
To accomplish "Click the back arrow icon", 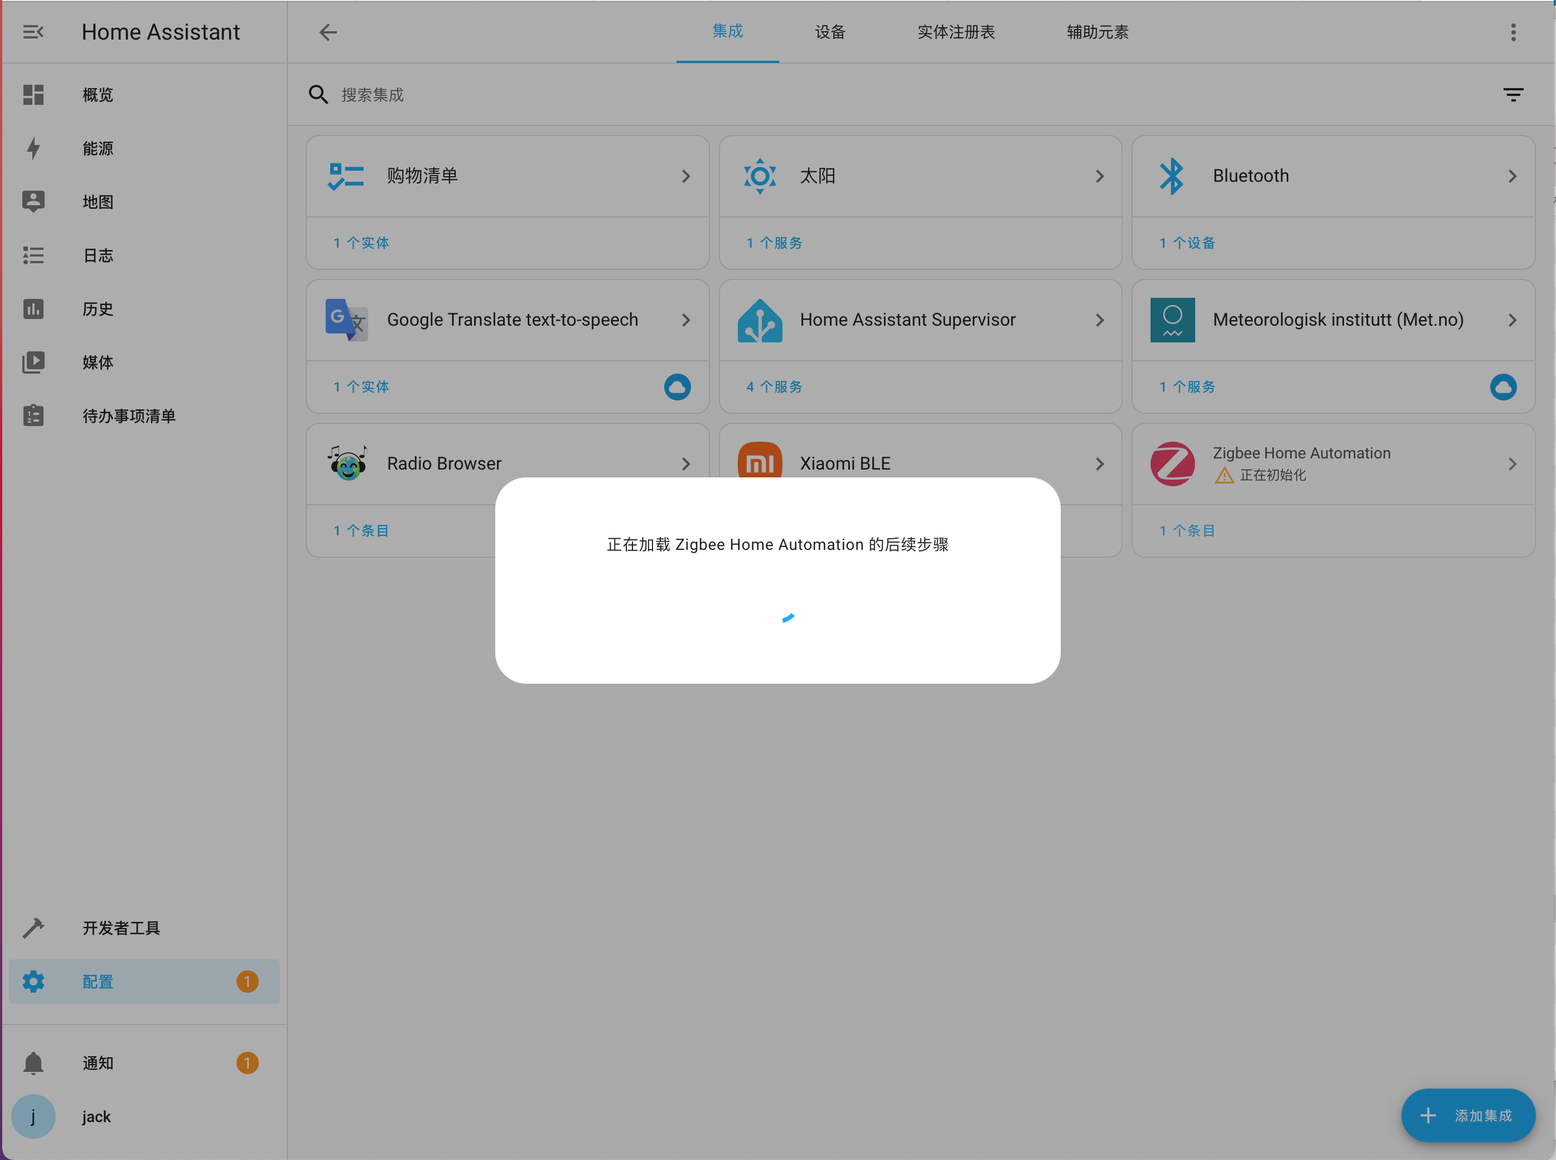I will click(x=328, y=32).
